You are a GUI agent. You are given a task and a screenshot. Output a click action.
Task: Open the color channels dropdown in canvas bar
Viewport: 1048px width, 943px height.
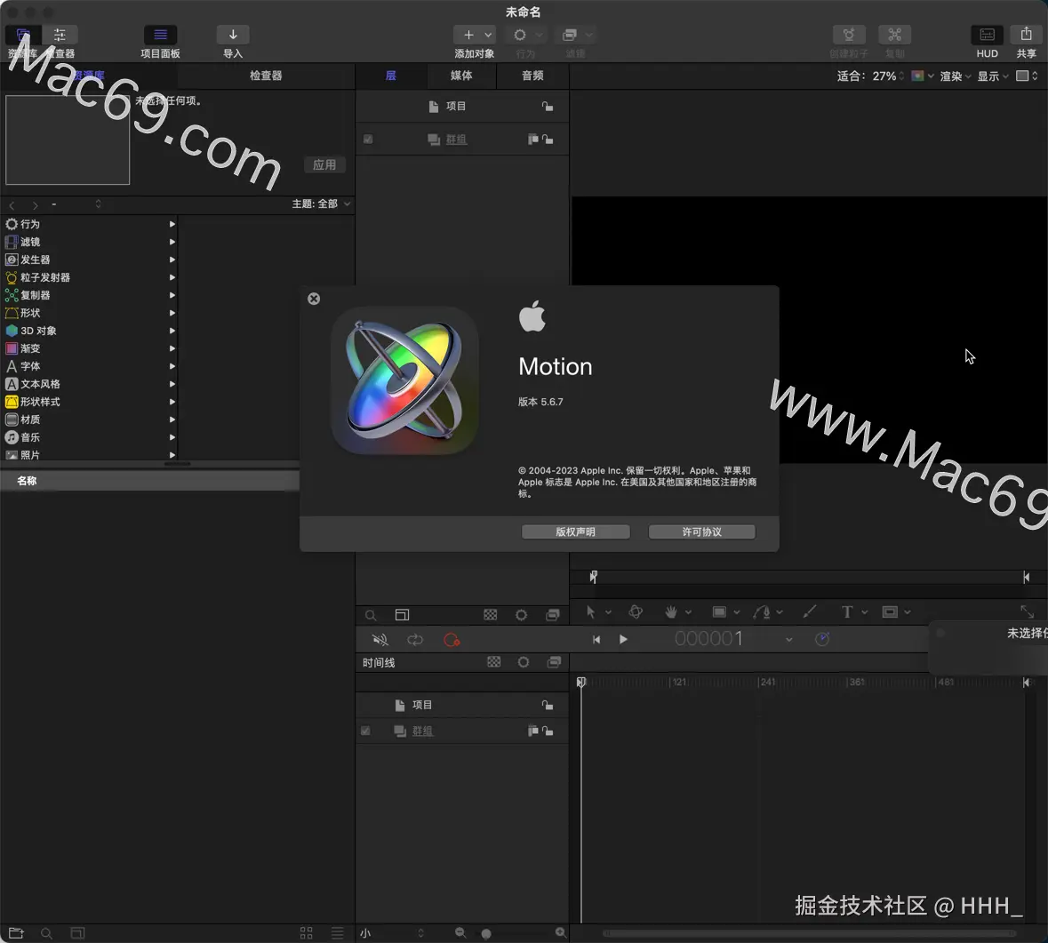[x=923, y=76]
